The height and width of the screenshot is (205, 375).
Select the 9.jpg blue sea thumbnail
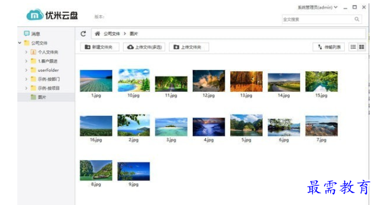pyautogui.click(x=134, y=171)
